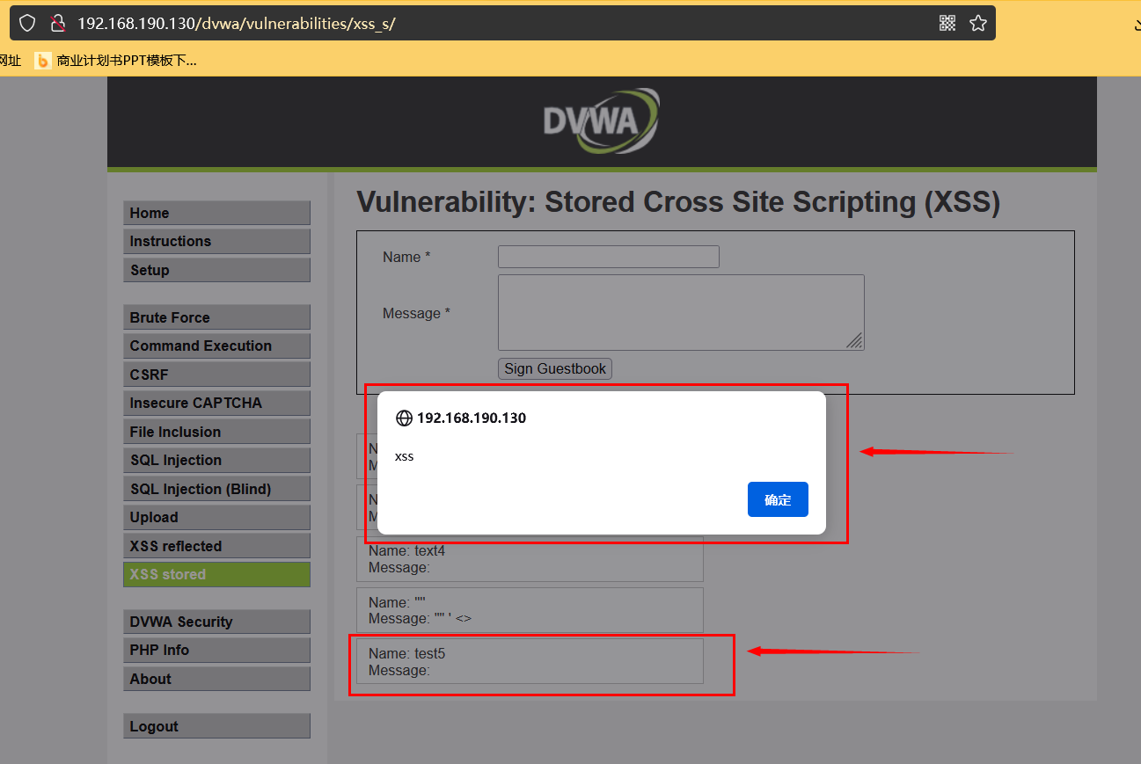Open the Setup menu item
This screenshot has width=1141, height=764.
pyautogui.click(x=216, y=270)
